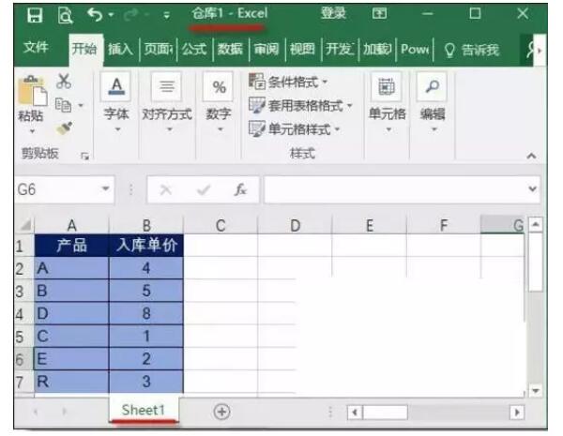This screenshot has height=436, width=563.
Task: Open the 数字 number format group
Action: [219, 101]
